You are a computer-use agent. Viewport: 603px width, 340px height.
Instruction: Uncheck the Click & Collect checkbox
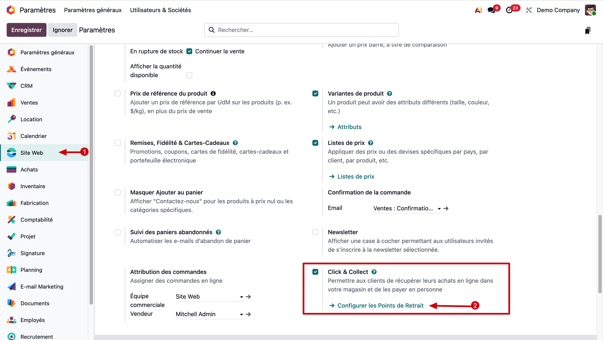point(315,272)
